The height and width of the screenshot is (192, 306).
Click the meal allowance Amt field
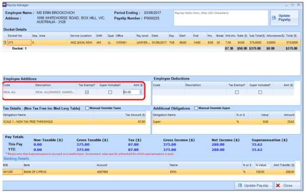click(131, 92)
